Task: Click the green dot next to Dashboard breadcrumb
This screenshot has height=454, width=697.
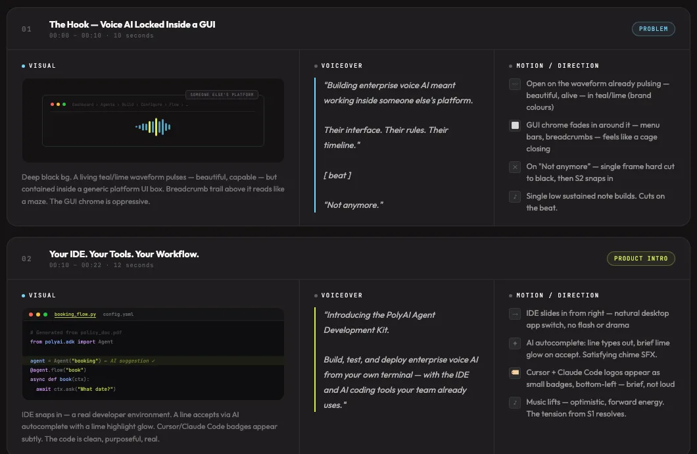Action: pos(64,105)
